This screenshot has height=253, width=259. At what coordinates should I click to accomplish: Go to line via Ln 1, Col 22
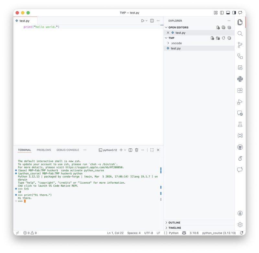click(x=115, y=233)
